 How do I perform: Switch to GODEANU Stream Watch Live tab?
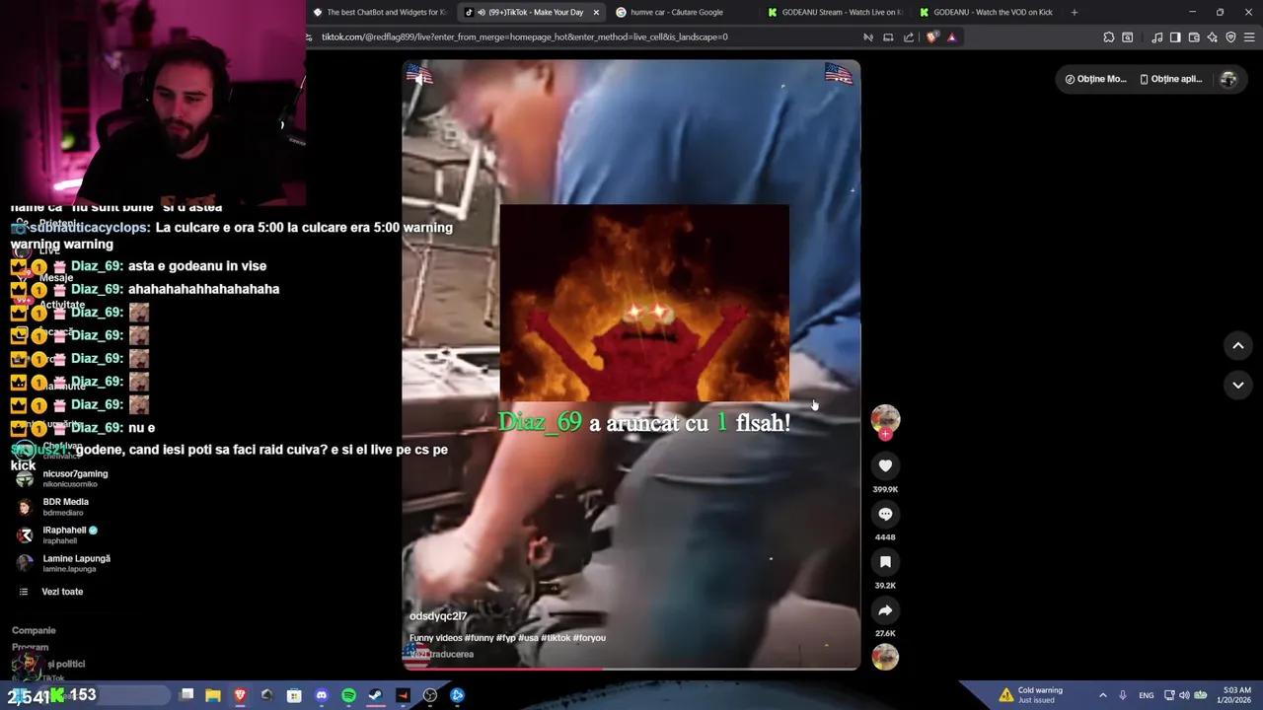[836, 12]
